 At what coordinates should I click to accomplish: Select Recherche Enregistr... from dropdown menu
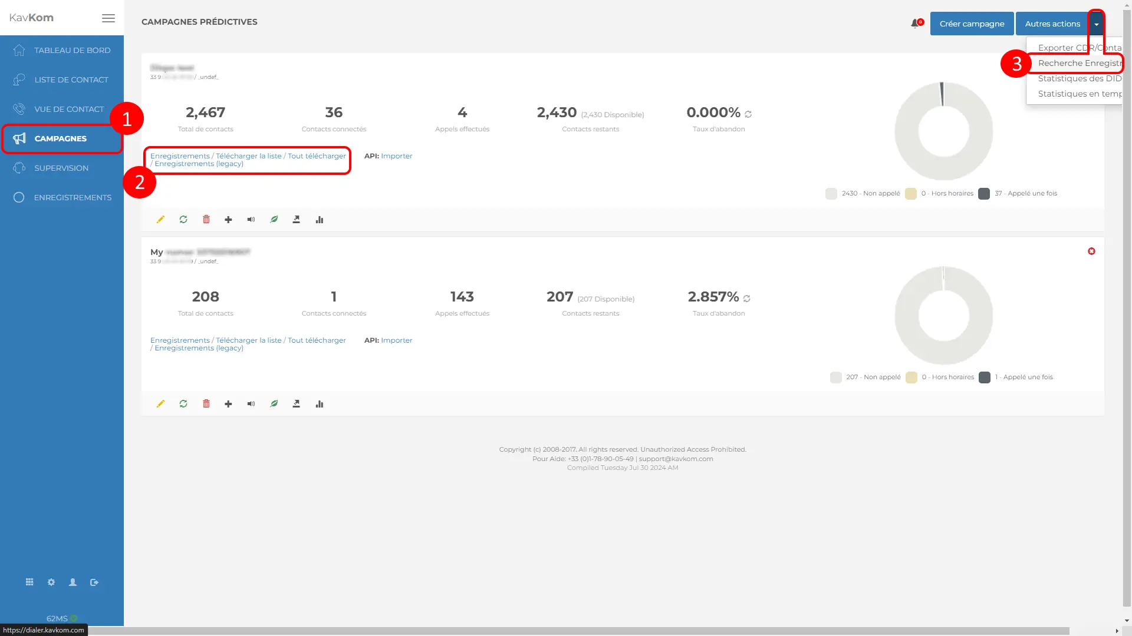(1079, 63)
